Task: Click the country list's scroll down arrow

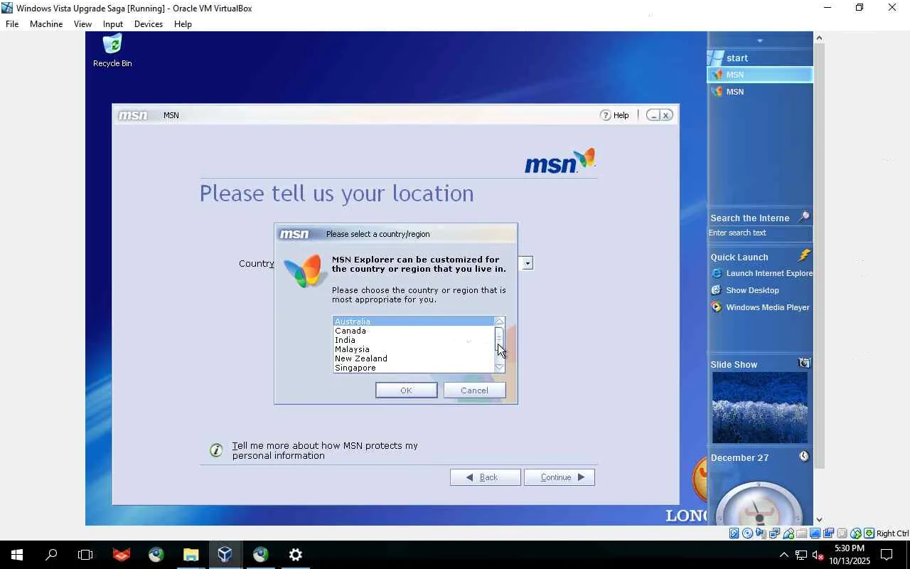Action: click(499, 367)
